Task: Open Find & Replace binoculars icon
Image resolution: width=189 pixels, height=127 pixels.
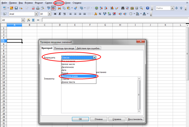Action: pyautogui.click(x=123, y=8)
